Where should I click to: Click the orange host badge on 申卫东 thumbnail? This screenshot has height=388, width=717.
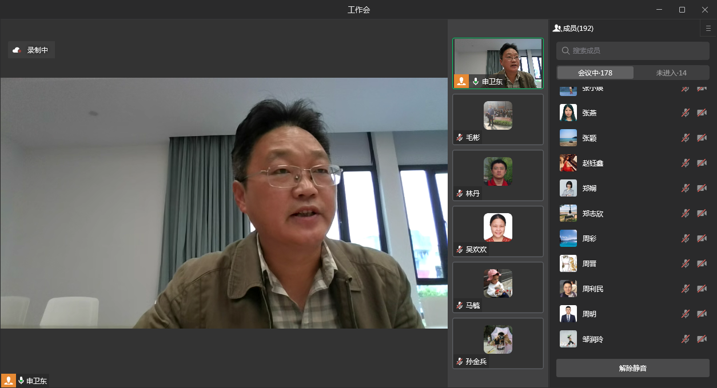(x=461, y=81)
